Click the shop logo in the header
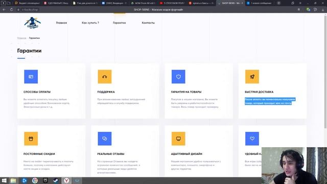The image size is (327, 184). [x=33, y=23]
